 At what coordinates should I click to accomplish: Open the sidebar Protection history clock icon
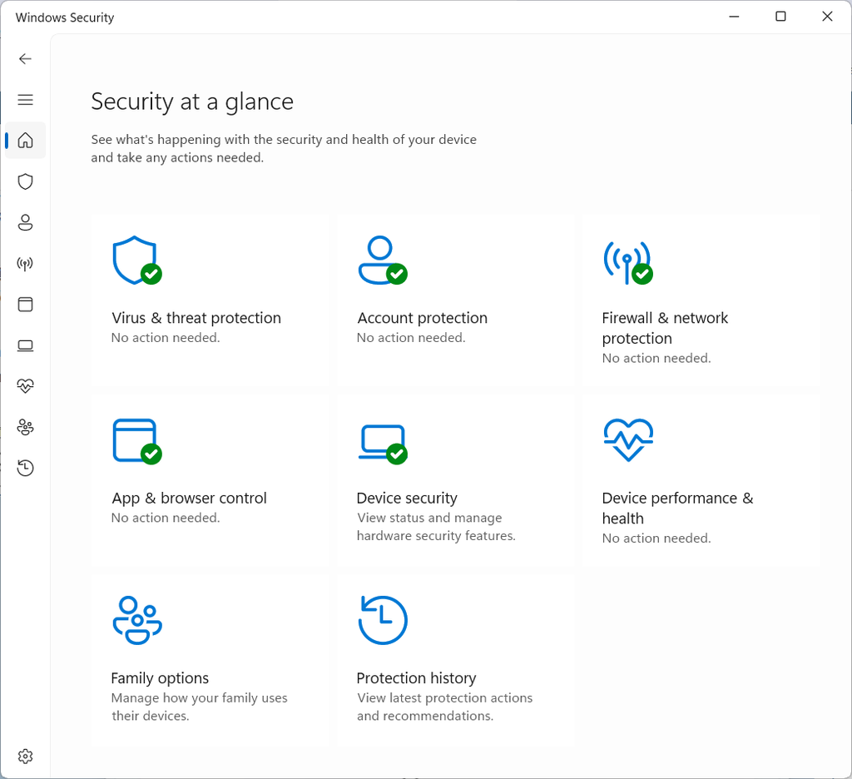click(x=25, y=468)
